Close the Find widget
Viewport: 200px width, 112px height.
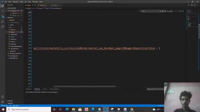coord(183,11)
